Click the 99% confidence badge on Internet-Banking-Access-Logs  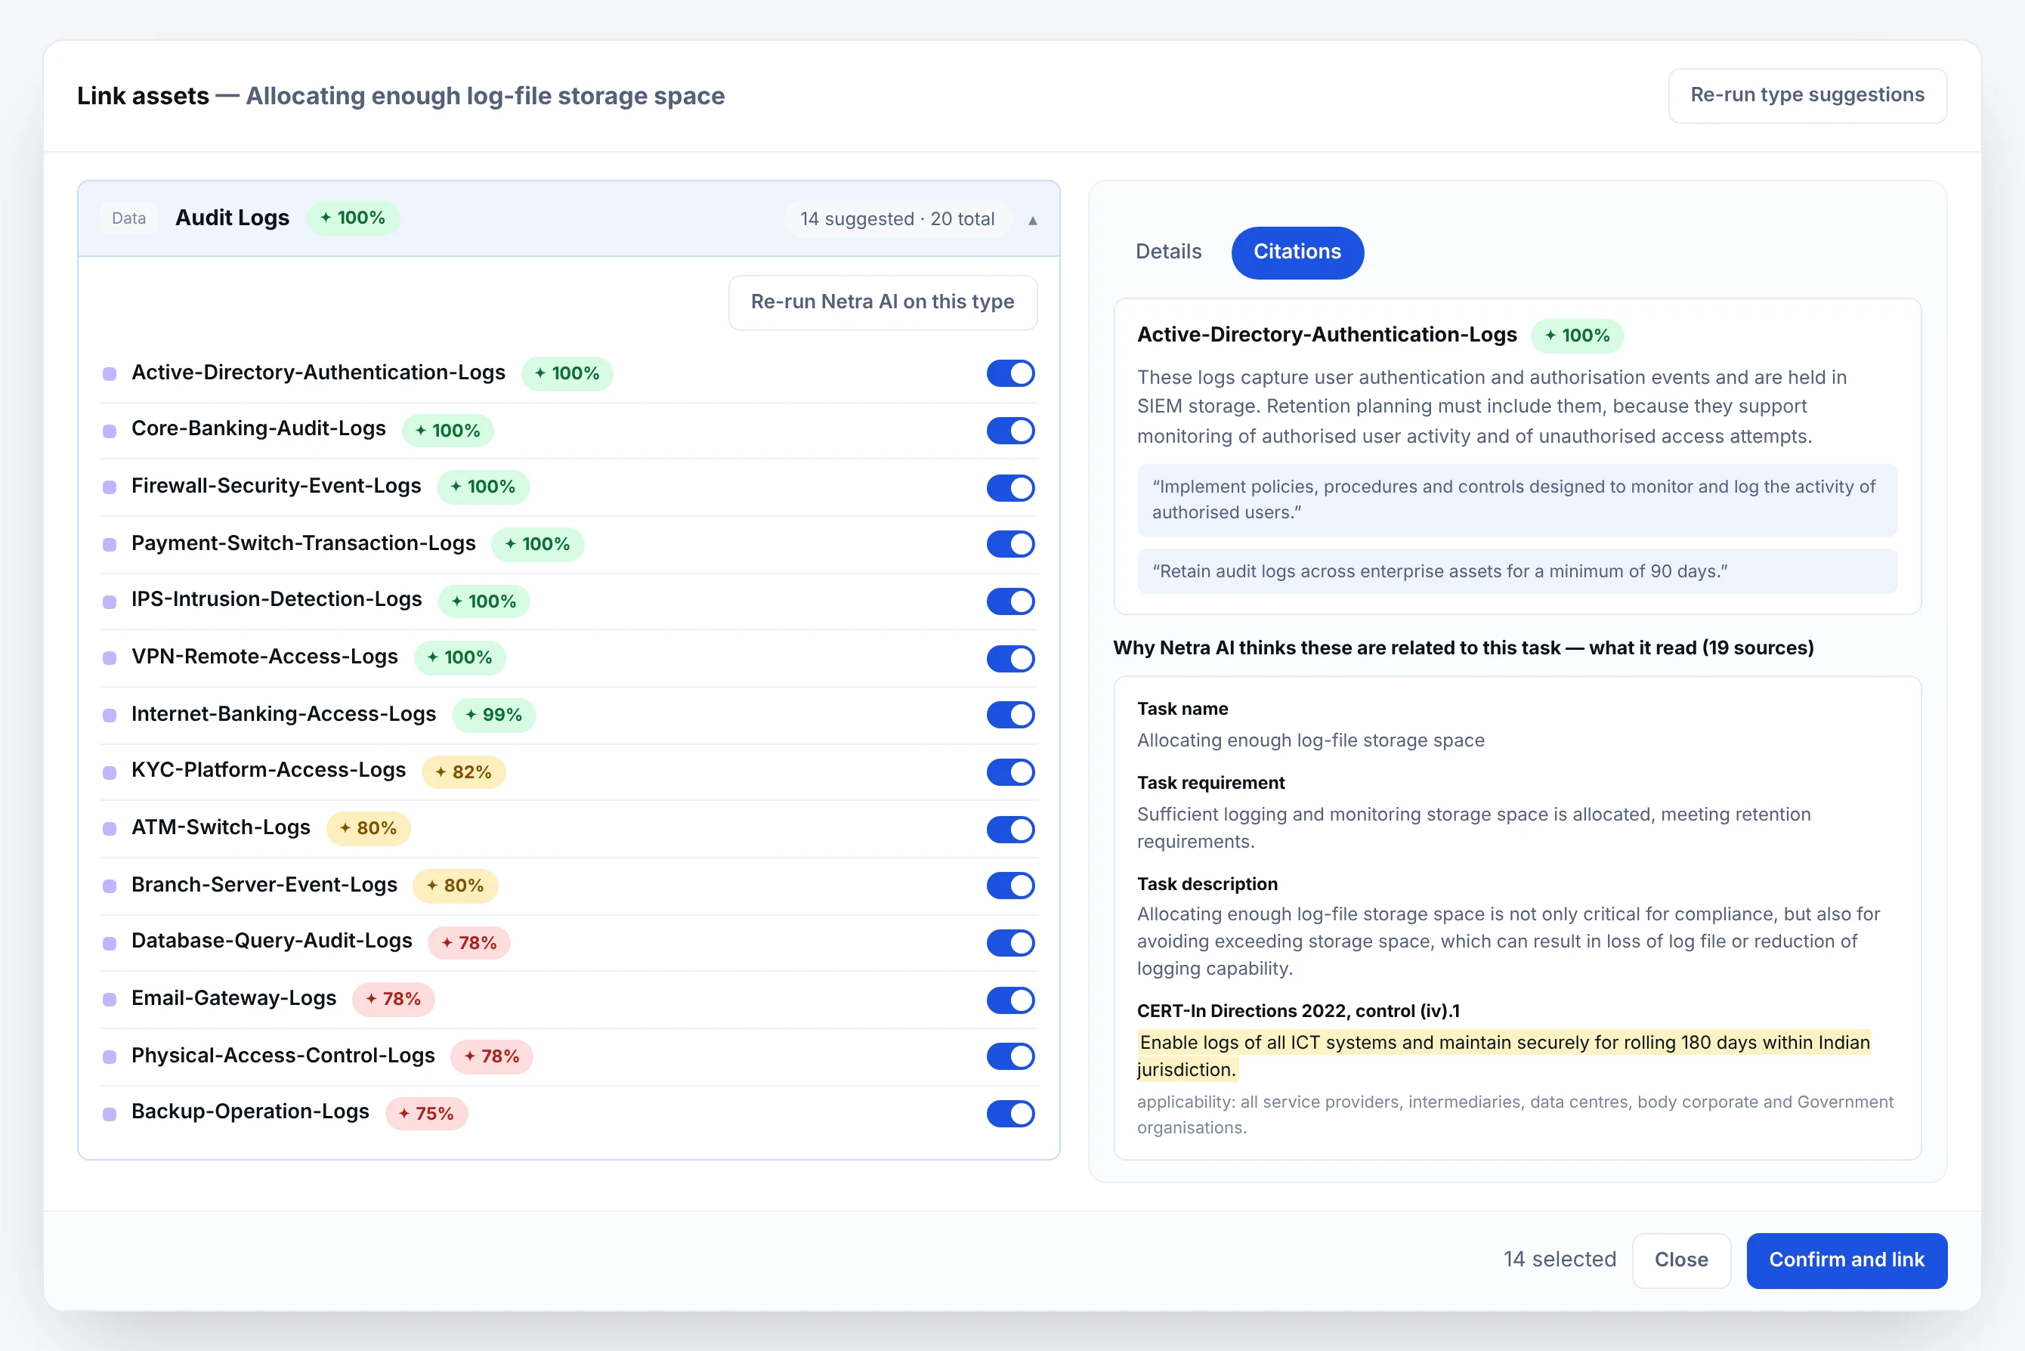tap(493, 714)
